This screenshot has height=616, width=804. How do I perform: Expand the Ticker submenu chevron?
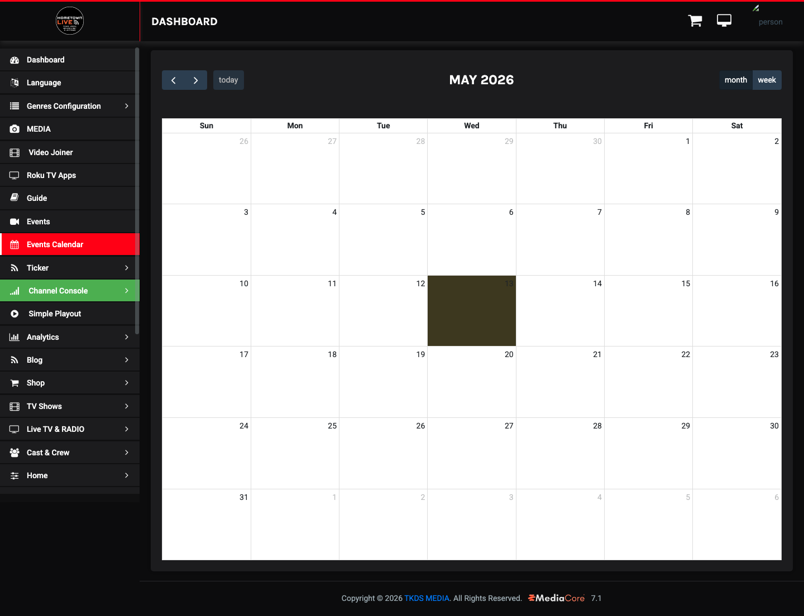(127, 268)
